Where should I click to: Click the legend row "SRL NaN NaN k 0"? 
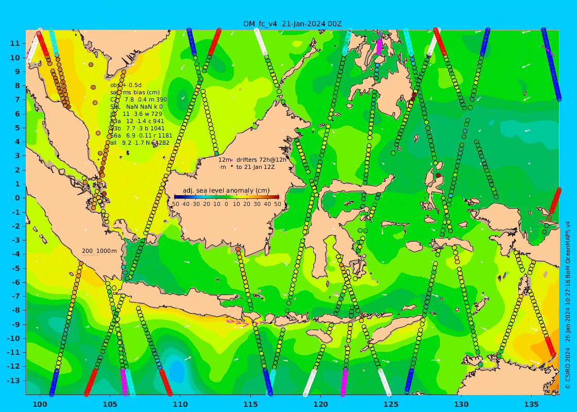pyautogui.click(x=136, y=107)
